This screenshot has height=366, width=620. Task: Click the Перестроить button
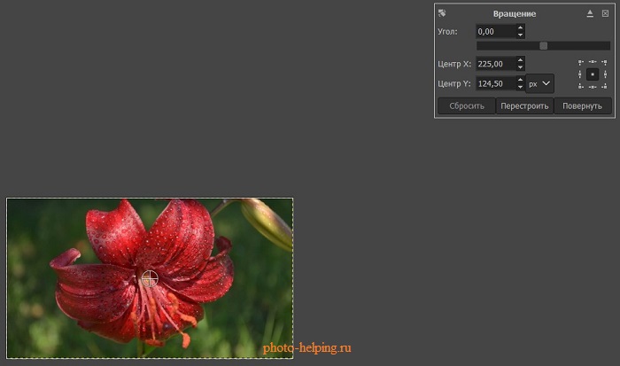(x=524, y=106)
